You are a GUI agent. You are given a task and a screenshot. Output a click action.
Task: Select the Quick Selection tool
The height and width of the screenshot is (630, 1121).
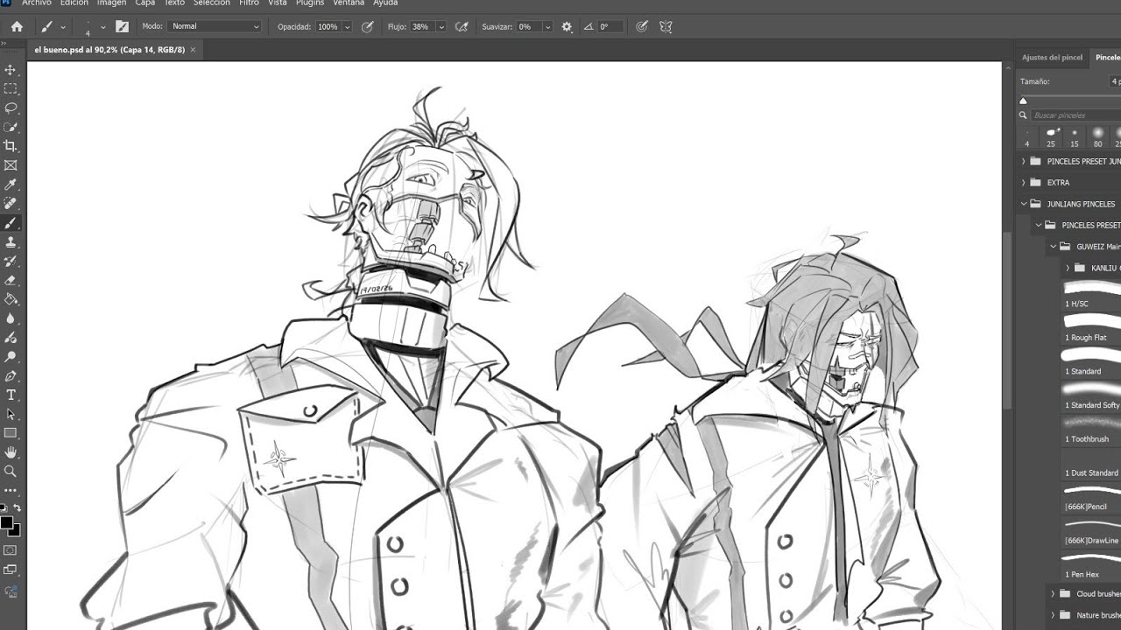[11, 127]
